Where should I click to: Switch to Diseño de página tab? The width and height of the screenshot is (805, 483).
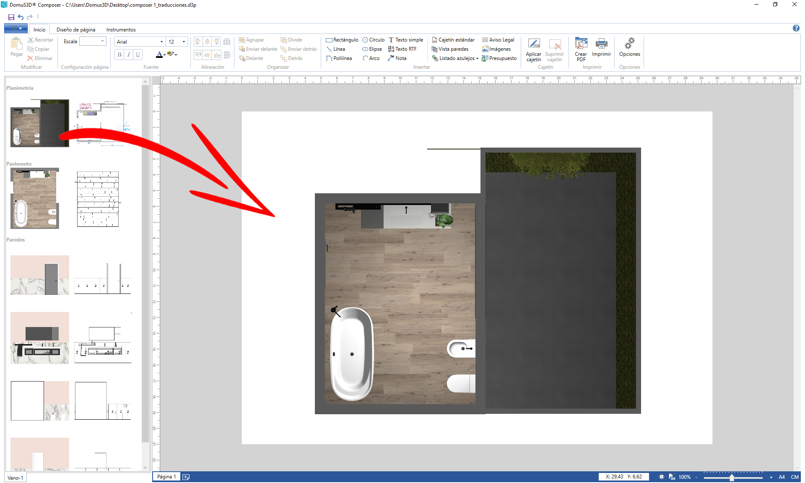pos(76,29)
